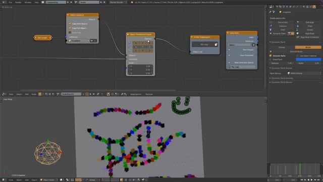
Task: Jump to the first frame in timeline
Action: coord(302,180)
